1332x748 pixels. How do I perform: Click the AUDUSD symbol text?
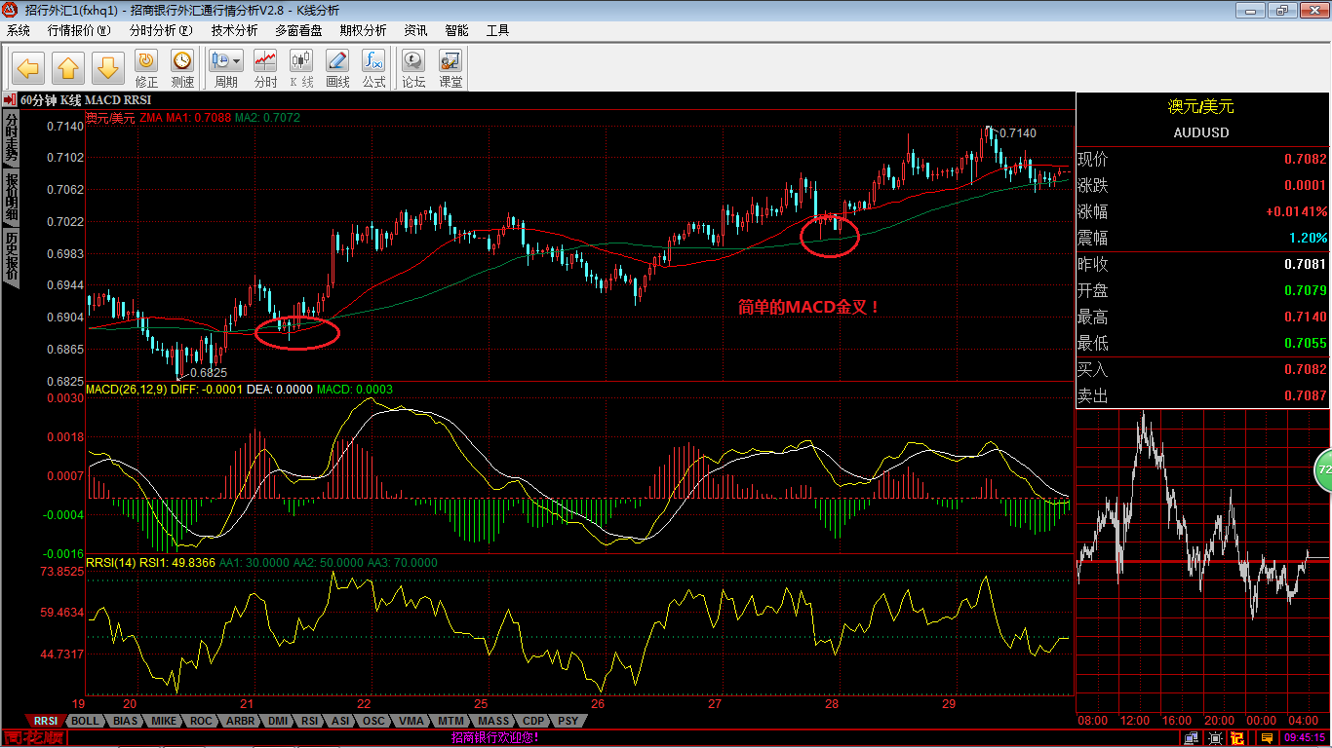pyautogui.click(x=1201, y=132)
